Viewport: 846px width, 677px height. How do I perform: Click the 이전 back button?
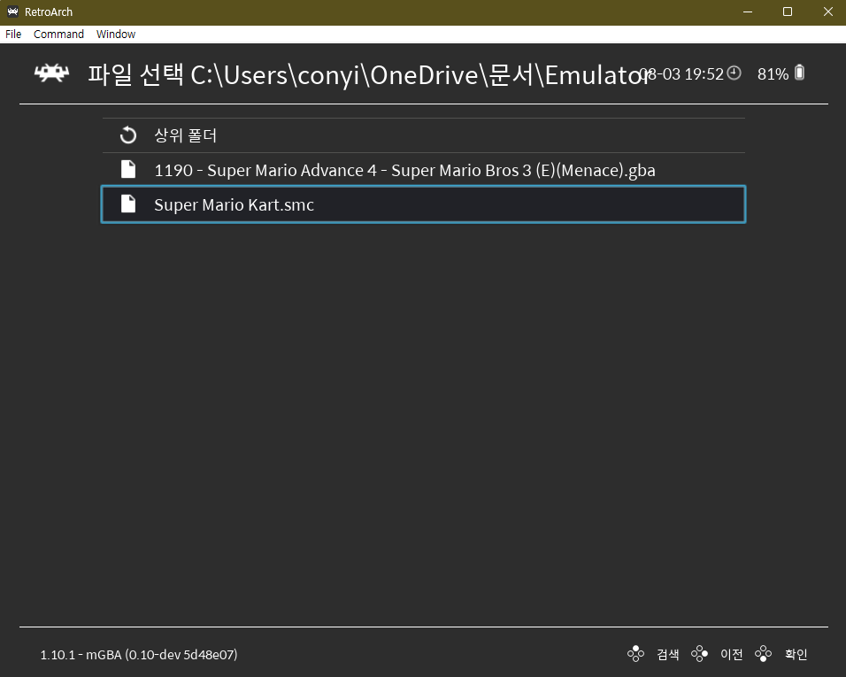tap(732, 654)
